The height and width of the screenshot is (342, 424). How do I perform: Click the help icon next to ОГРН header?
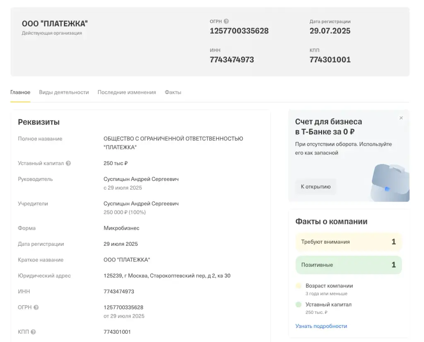(x=226, y=21)
